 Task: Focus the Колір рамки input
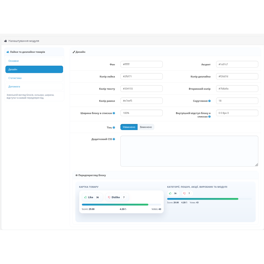pyautogui.click(x=142, y=101)
